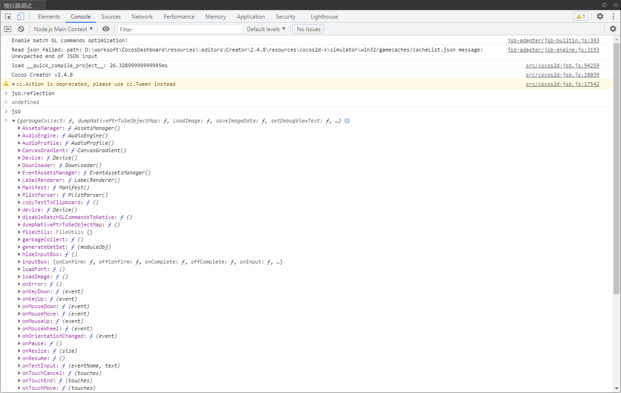Toggle the device toolbar icon

pyautogui.click(x=20, y=17)
